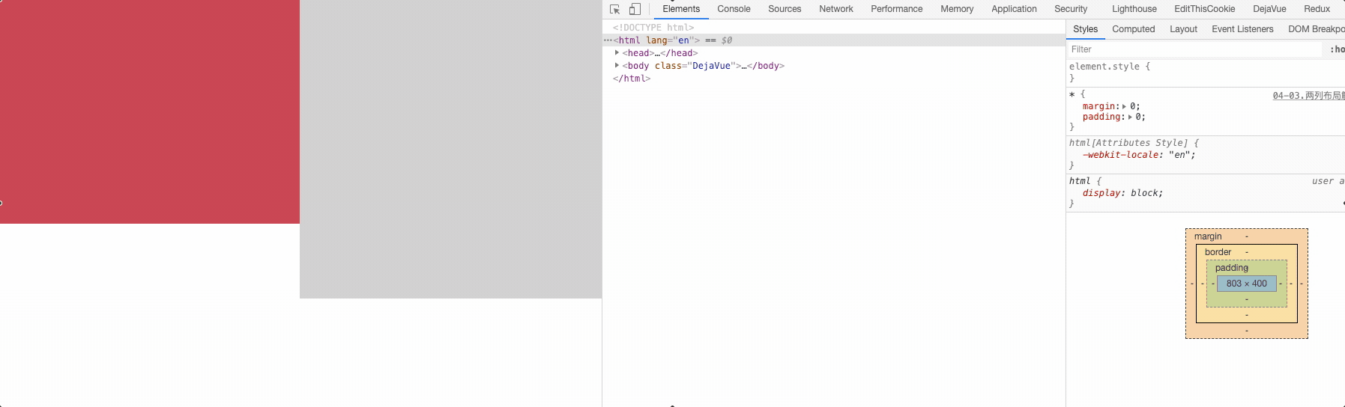Switch to the Console tab

pyautogui.click(x=733, y=9)
